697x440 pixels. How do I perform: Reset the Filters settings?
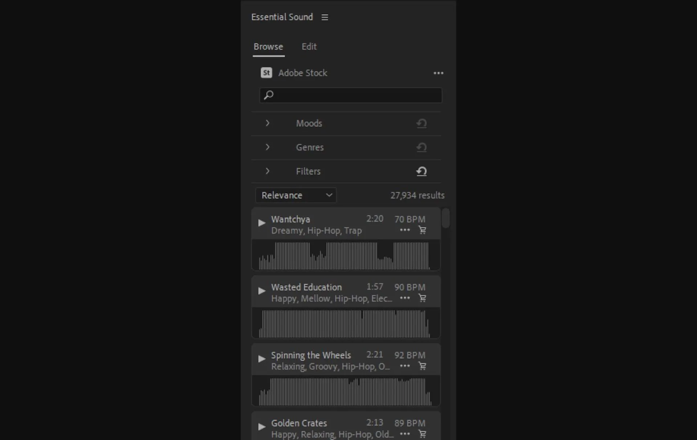point(421,171)
